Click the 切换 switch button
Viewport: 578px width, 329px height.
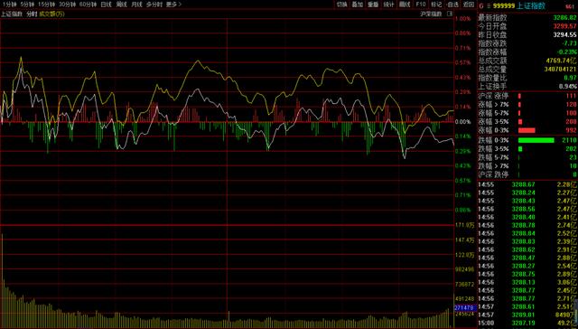click(341, 5)
